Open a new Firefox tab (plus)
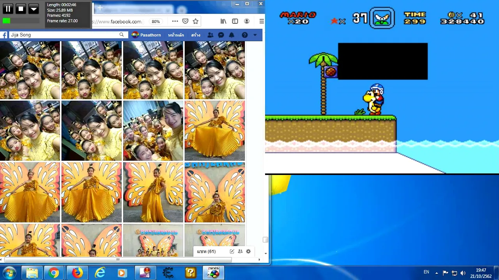Image resolution: width=499 pixels, height=280 pixels. pos(100,8)
